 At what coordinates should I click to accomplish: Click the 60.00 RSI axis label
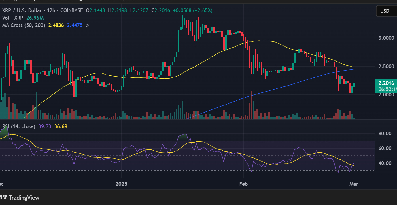(x=385, y=148)
